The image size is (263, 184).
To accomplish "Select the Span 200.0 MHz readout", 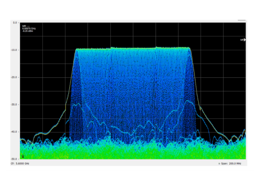I will click(x=233, y=164).
